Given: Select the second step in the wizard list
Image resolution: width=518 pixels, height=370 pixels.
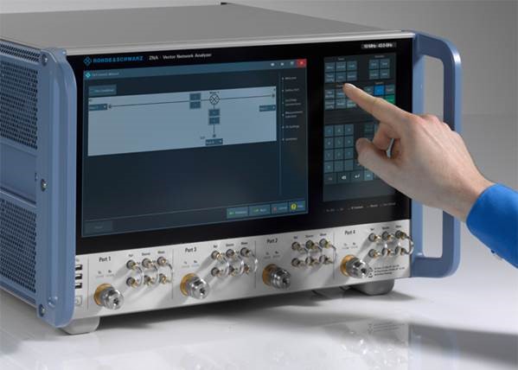Looking at the screenshot, I should tap(291, 90).
